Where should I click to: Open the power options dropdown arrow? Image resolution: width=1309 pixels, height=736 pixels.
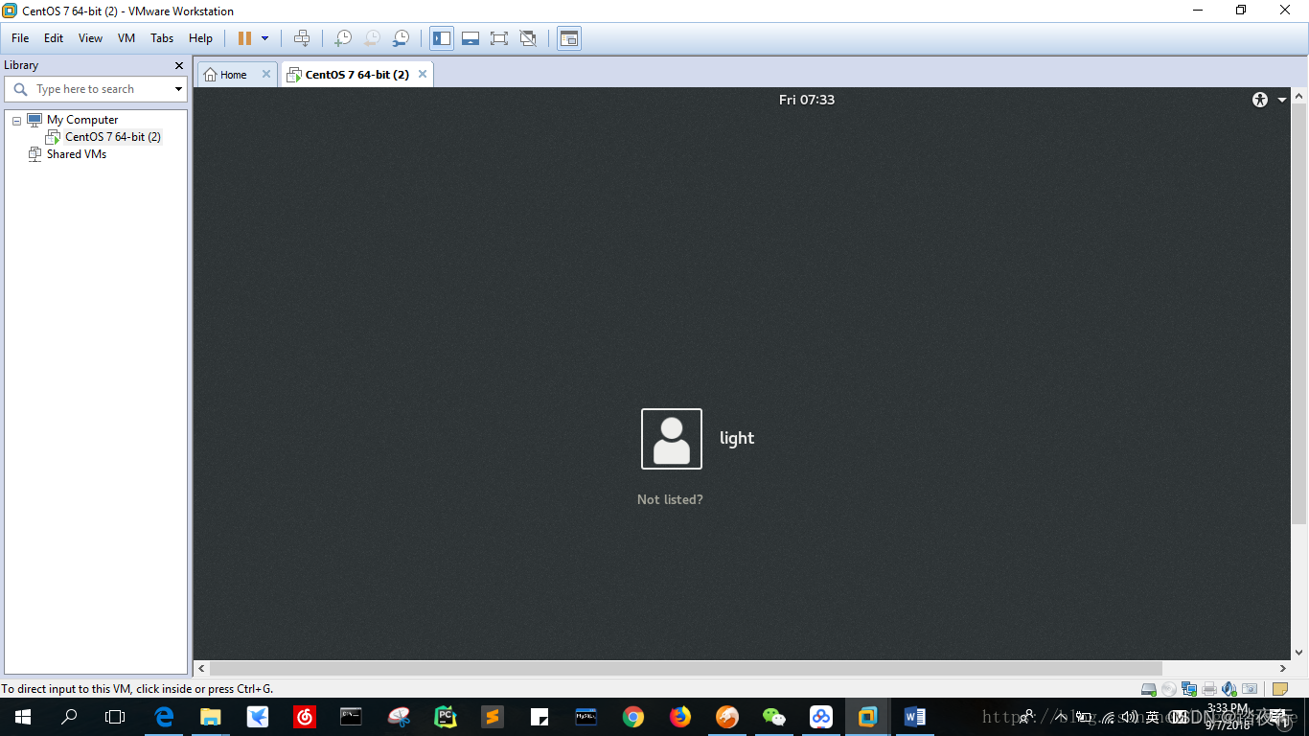click(x=265, y=38)
